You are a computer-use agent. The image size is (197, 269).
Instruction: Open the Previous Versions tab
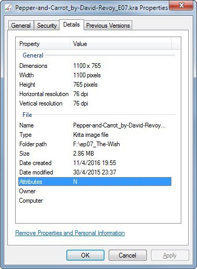[108, 26]
